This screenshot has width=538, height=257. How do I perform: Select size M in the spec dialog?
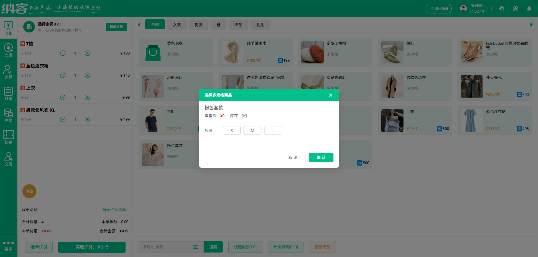252,130
